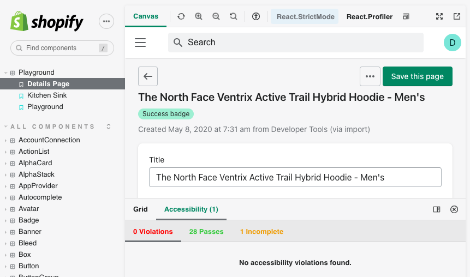Click the page heading The North Face Ventrix
The width and height of the screenshot is (470, 277).
282,97
